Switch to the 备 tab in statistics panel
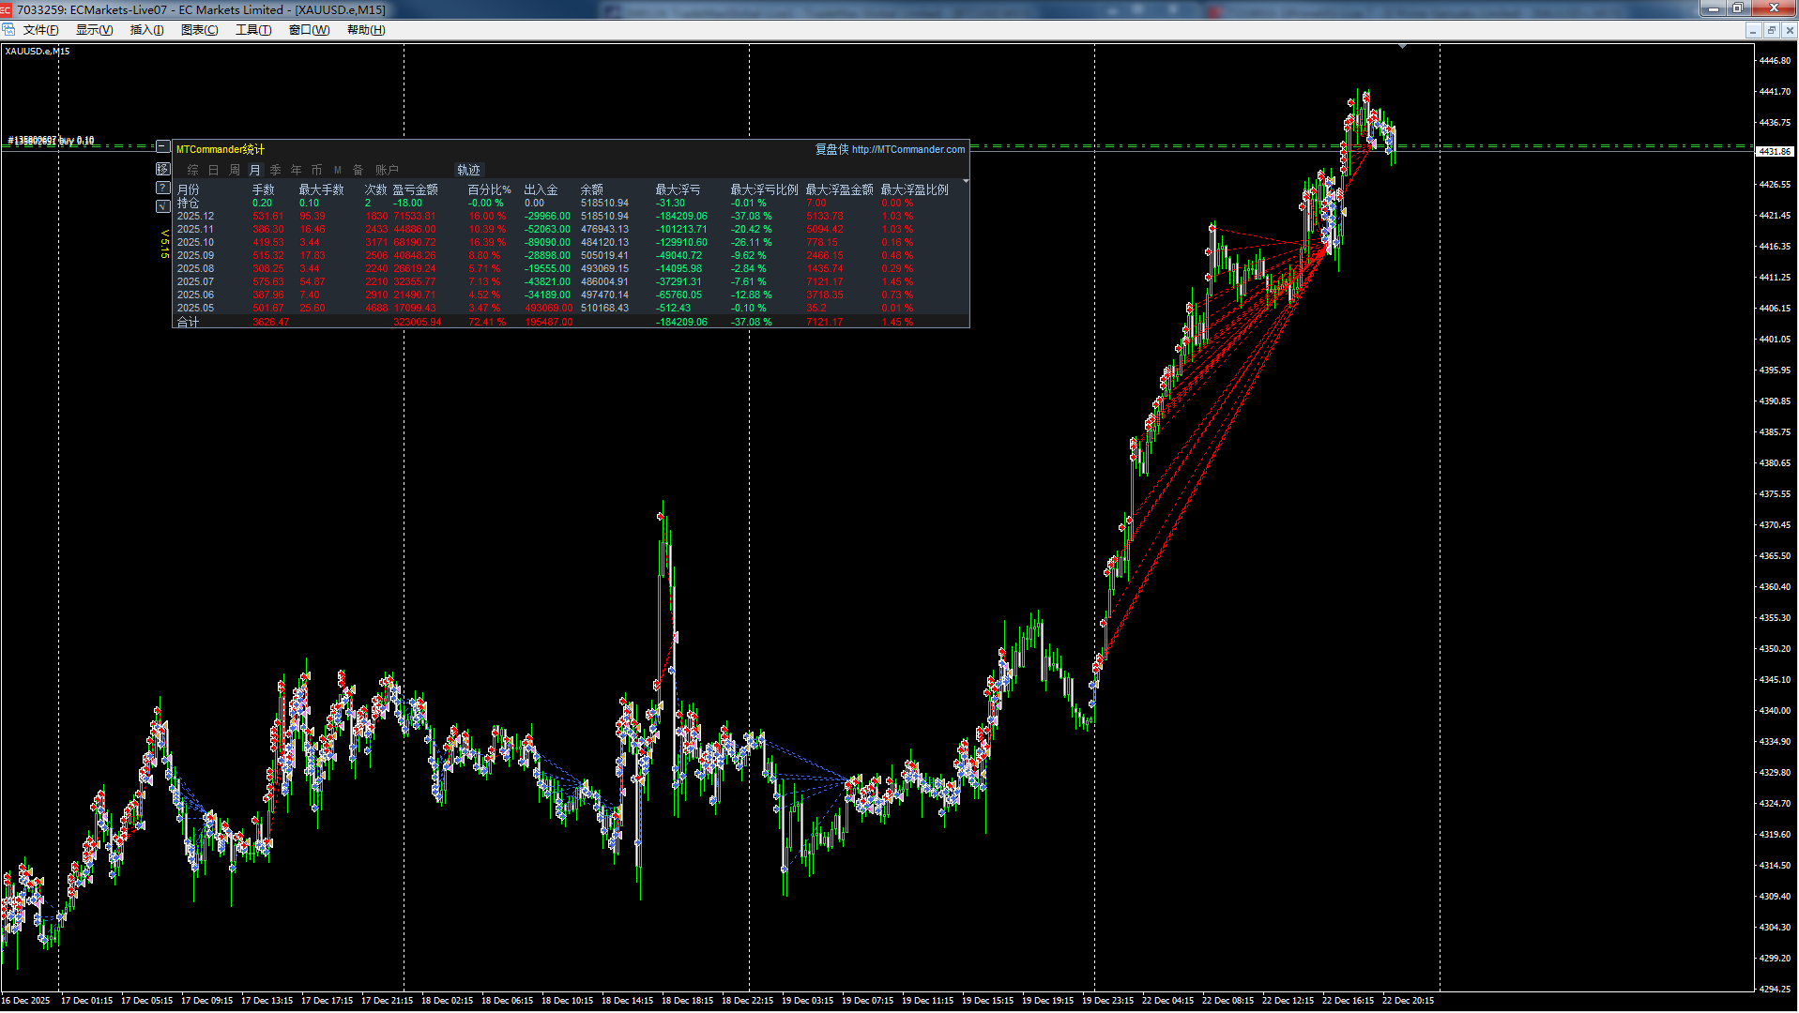This screenshot has width=1799, height=1013. 358,170
